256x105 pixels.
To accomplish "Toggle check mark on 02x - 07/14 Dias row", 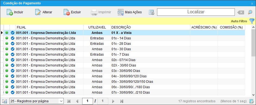I will tap(12, 60).
